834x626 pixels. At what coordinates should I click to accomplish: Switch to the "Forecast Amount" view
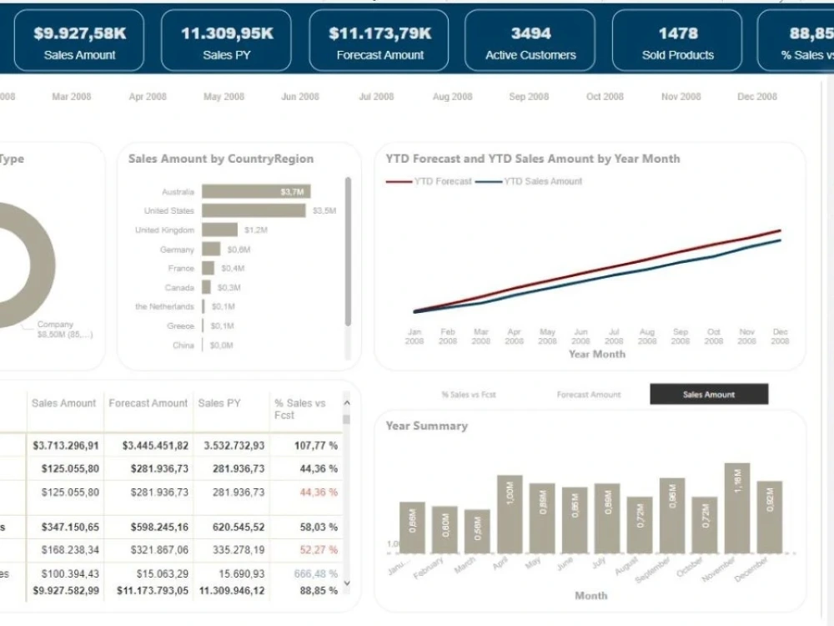(590, 393)
